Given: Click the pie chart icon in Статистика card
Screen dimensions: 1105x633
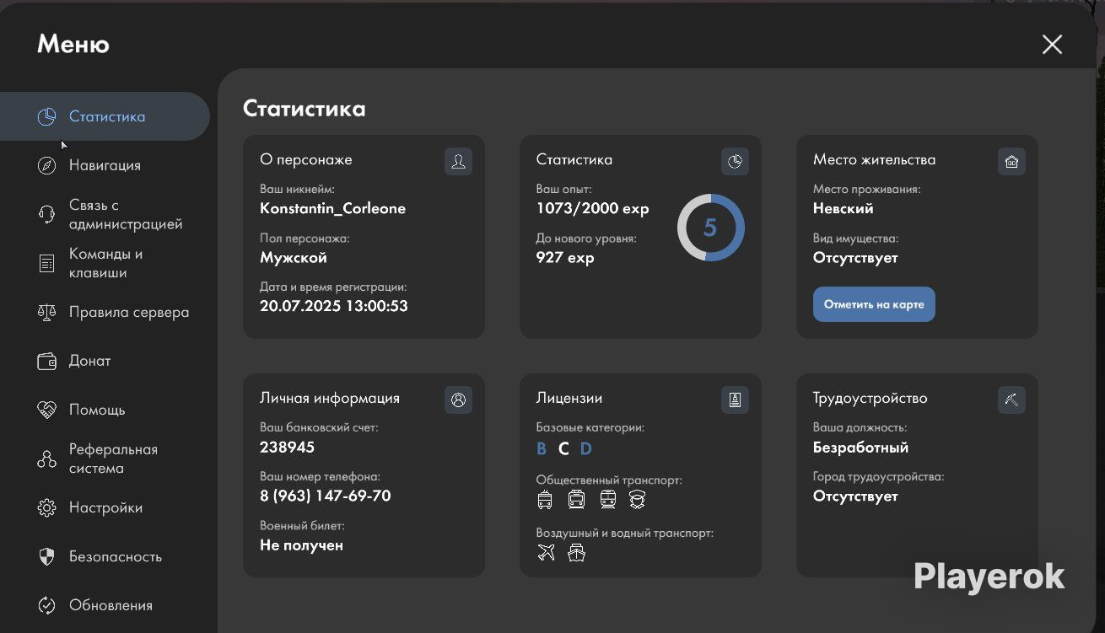Looking at the screenshot, I should point(735,161).
